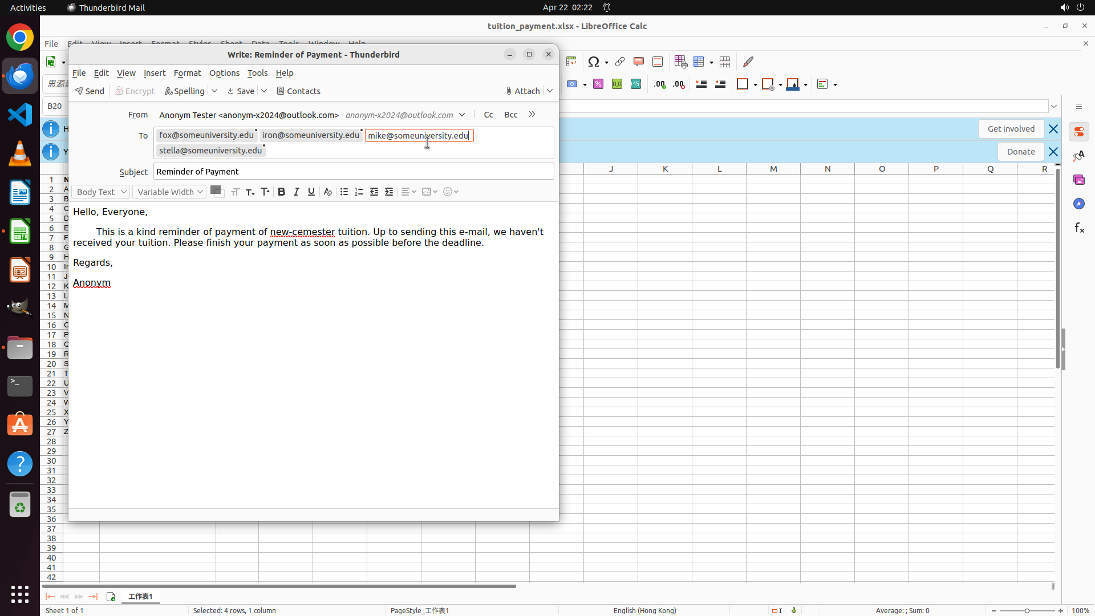Apply numbered list to message
1095x616 pixels.
point(359,192)
